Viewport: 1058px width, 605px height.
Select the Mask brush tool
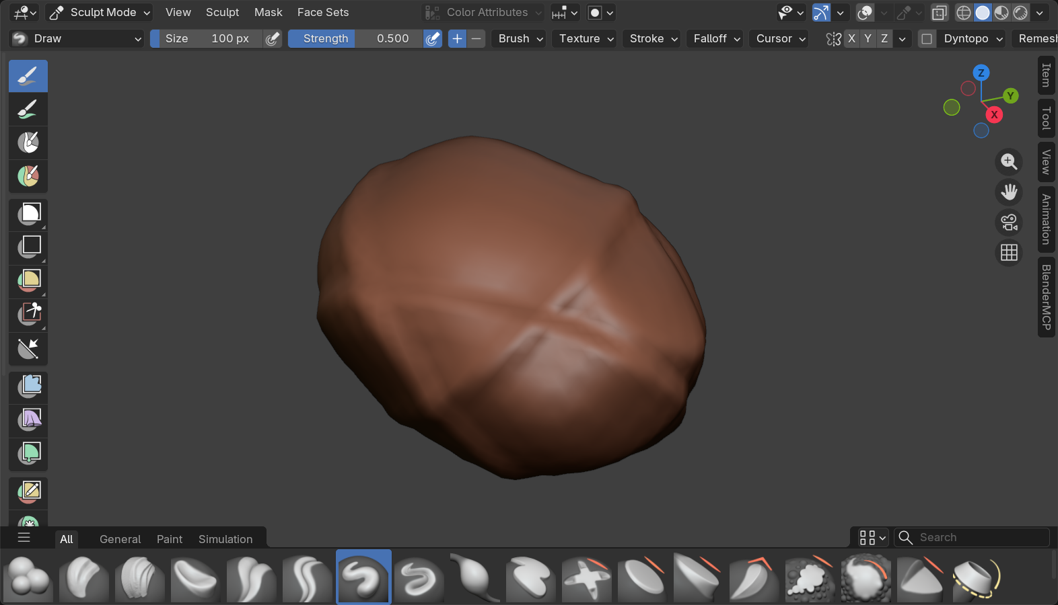coord(28,143)
